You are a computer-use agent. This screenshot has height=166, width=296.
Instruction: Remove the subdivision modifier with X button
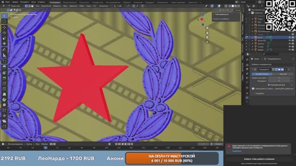(x=289, y=70)
